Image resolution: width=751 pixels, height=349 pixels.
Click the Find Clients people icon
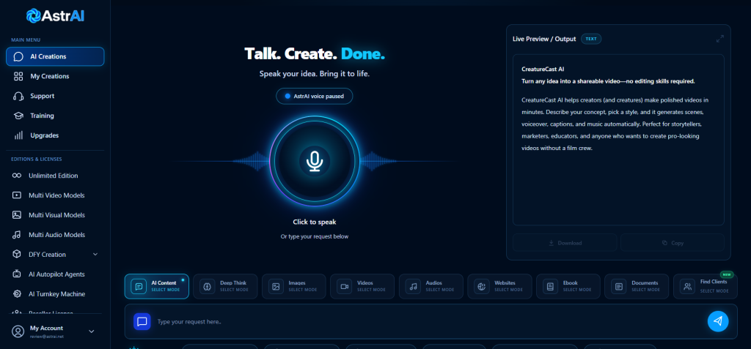[x=688, y=286]
